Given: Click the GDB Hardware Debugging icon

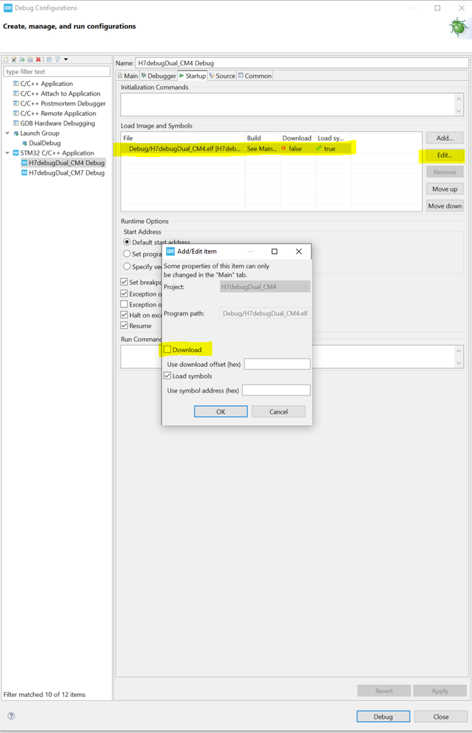Looking at the screenshot, I should [16, 123].
